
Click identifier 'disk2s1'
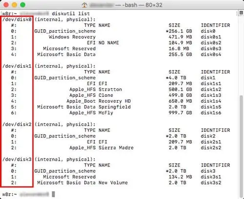pyautogui.click(x=211, y=142)
